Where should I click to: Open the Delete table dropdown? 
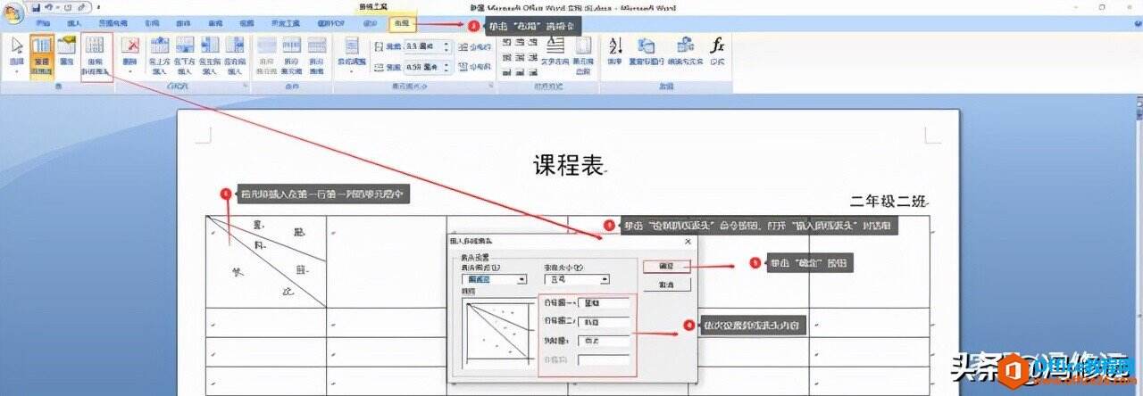tap(131, 54)
